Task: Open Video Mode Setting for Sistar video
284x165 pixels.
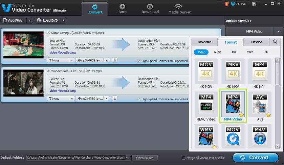Action: pos(63,53)
